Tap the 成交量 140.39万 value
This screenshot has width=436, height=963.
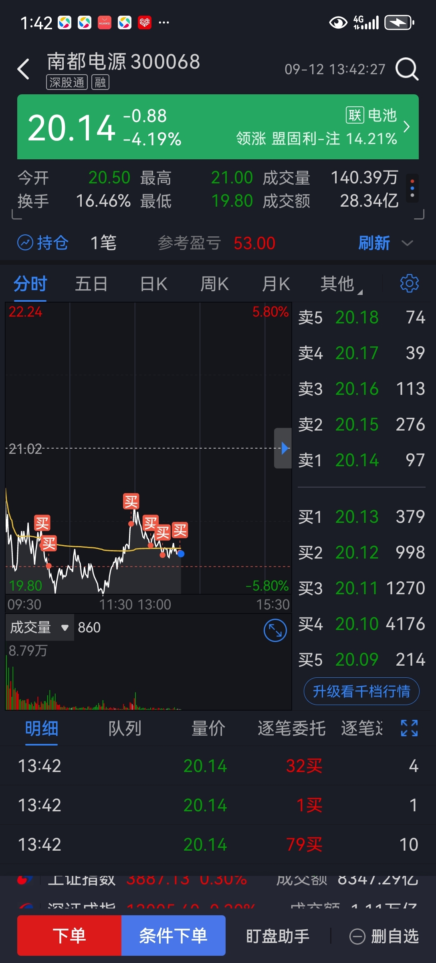364,178
